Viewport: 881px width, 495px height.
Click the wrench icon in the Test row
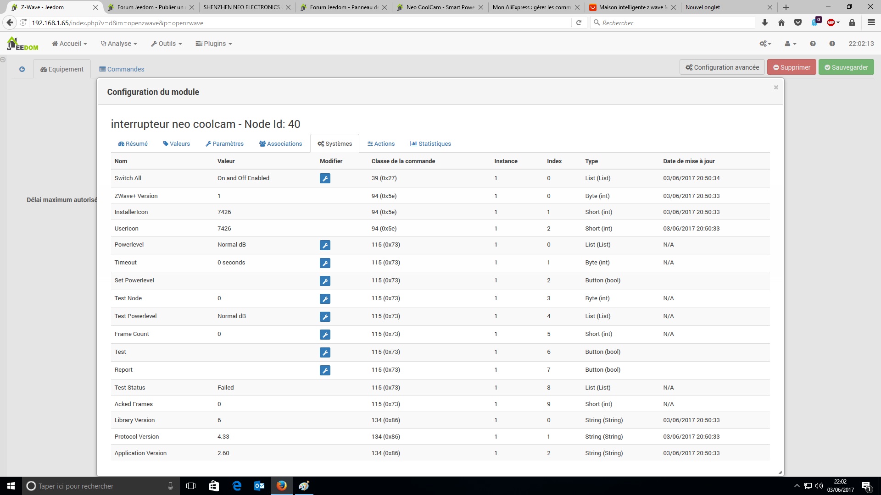click(325, 352)
